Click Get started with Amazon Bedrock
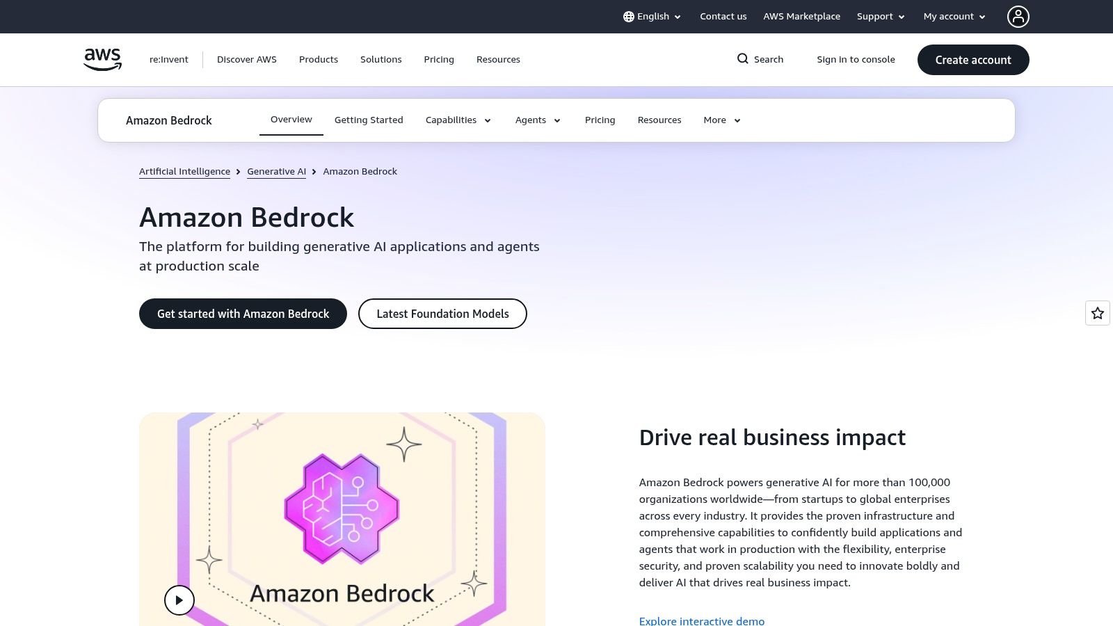The width and height of the screenshot is (1113, 626). 243,314
